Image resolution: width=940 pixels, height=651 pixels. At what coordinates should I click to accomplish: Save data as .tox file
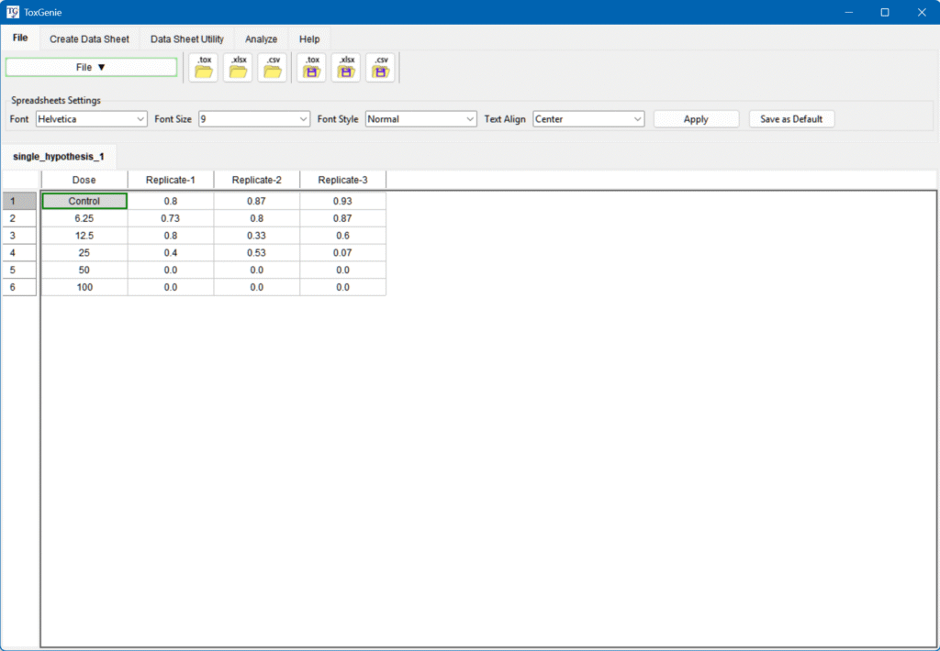tap(312, 68)
